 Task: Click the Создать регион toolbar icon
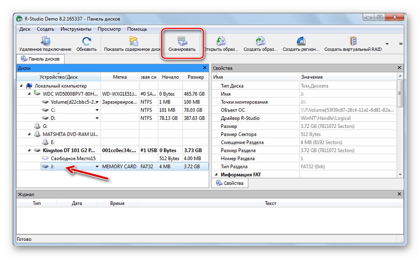tap(301, 41)
